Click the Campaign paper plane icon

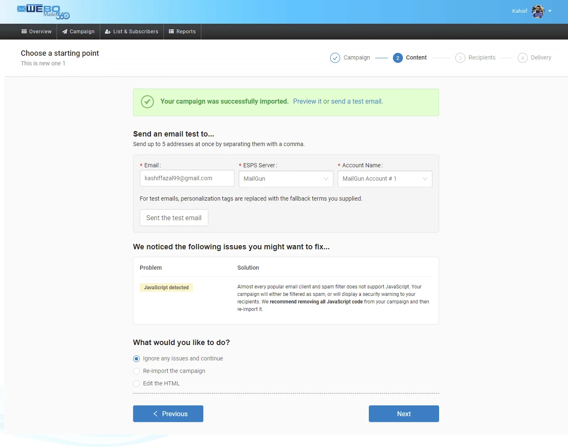[65, 32]
